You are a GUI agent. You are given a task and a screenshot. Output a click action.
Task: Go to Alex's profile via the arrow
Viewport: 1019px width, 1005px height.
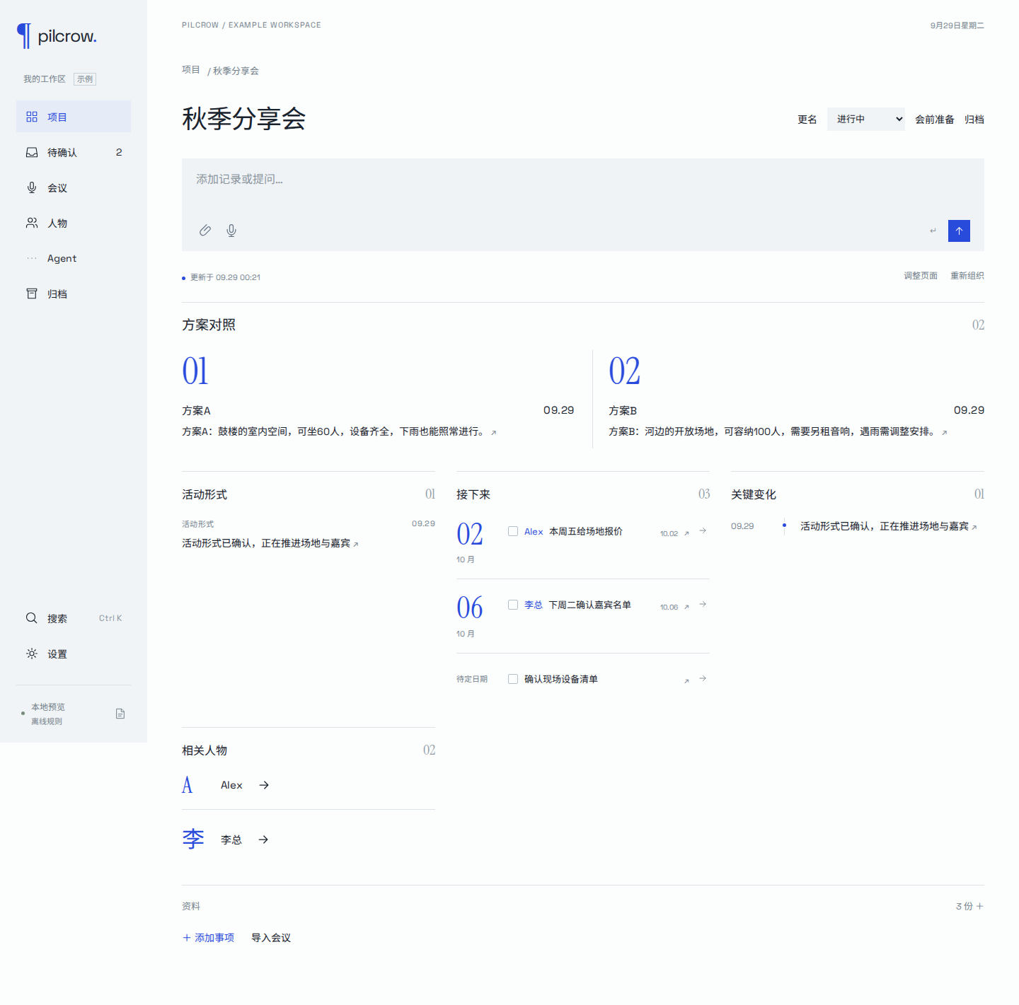pyautogui.click(x=264, y=785)
